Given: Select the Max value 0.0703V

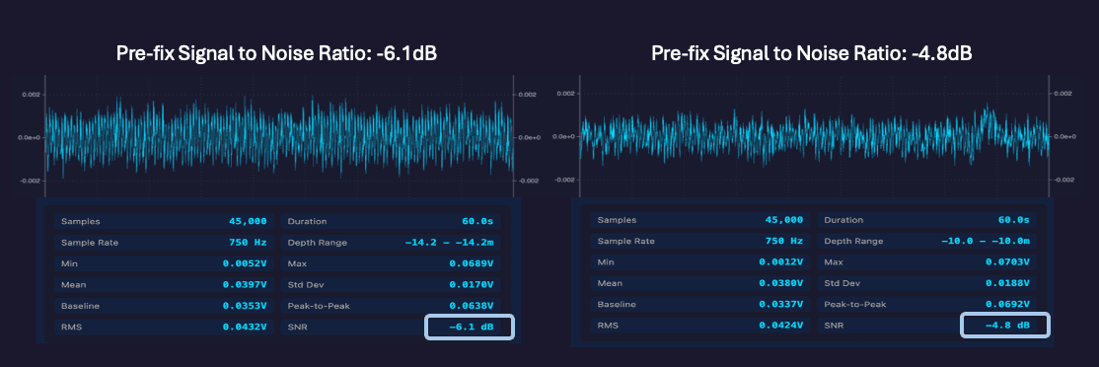Looking at the screenshot, I should (1007, 262).
